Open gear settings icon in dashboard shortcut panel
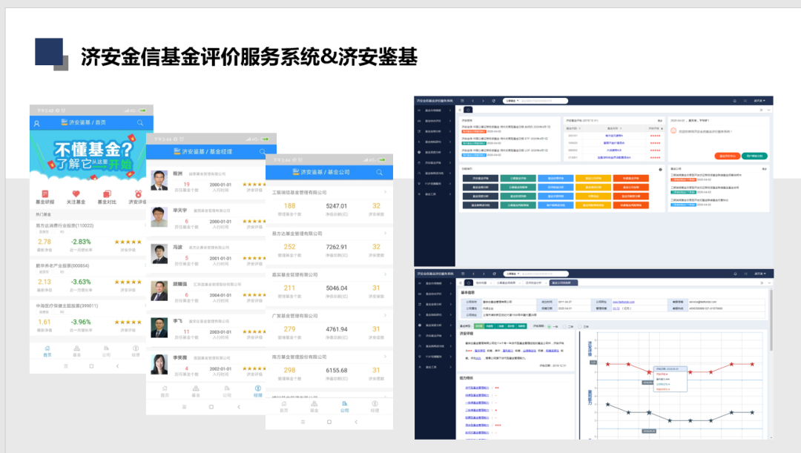 coord(661,169)
